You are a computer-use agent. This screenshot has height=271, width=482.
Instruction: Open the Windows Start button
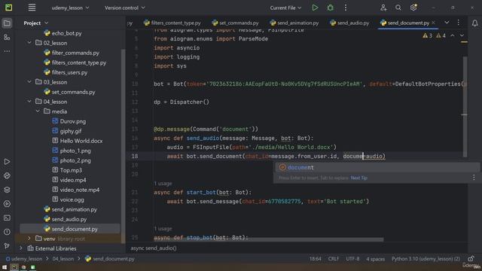click(x=5, y=268)
